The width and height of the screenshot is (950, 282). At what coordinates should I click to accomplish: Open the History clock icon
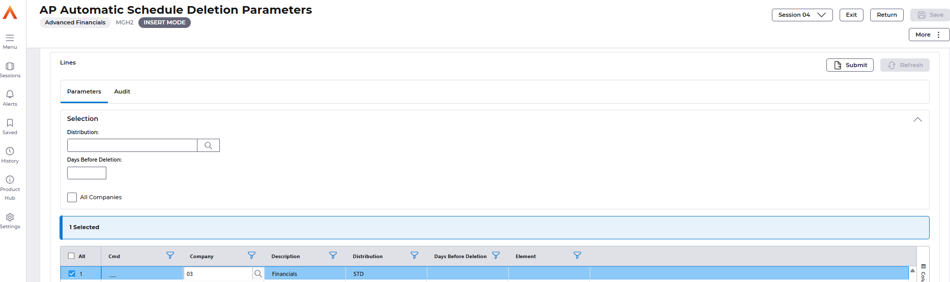pos(10,151)
